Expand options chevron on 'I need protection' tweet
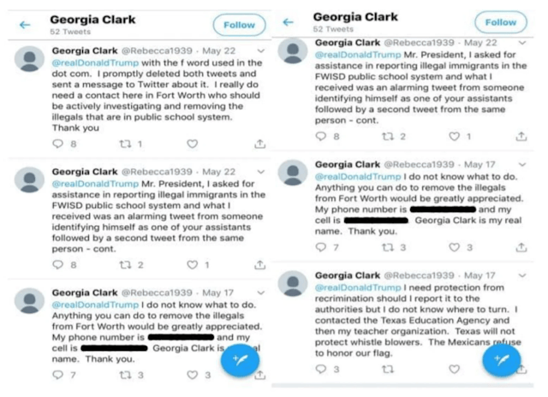The image size is (548, 397). (523, 276)
